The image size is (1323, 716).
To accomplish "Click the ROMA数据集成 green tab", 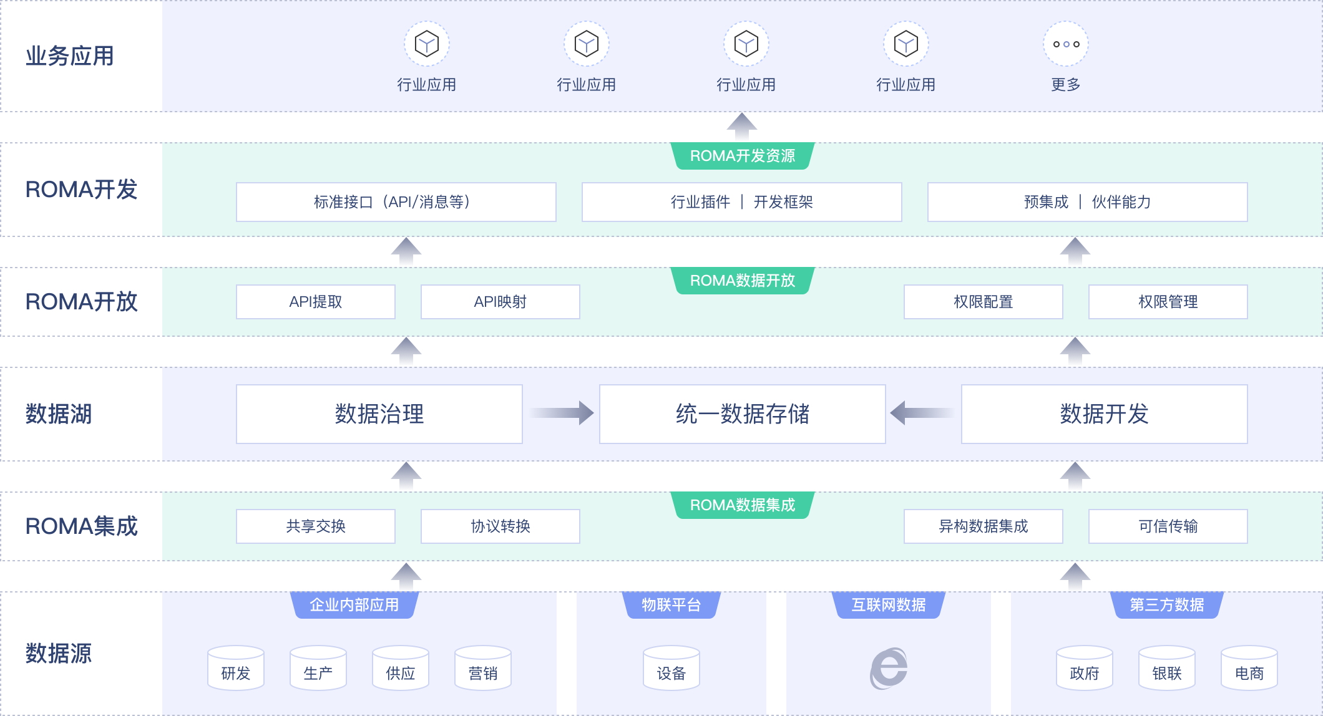I will click(743, 505).
